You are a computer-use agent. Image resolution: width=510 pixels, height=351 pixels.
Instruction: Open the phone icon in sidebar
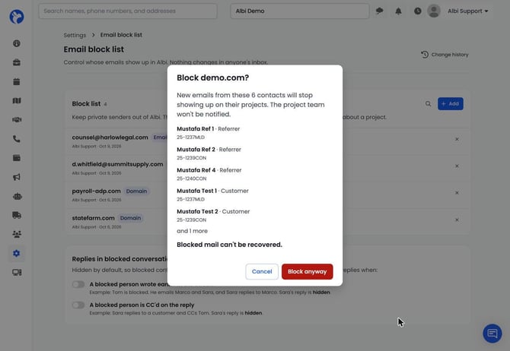(x=17, y=139)
